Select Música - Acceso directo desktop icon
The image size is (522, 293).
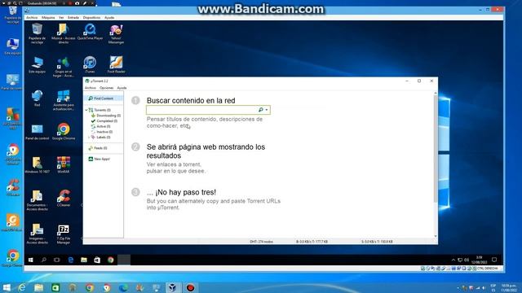pos(64,33)
